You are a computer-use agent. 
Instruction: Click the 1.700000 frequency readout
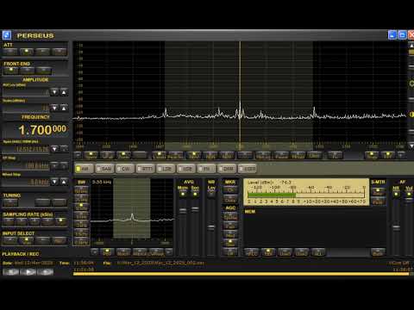coord(42,130)
